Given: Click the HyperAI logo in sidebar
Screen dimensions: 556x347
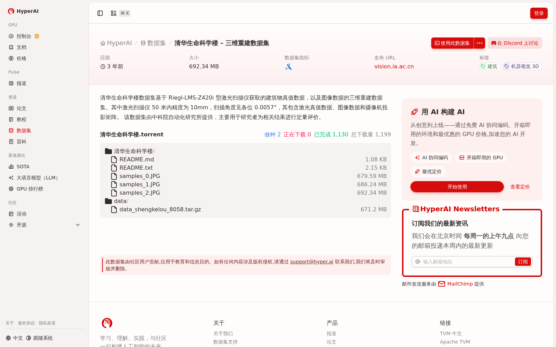Looking at the screenshot, I should point(23,11).
